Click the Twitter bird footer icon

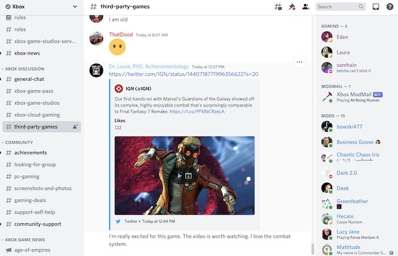118,221
